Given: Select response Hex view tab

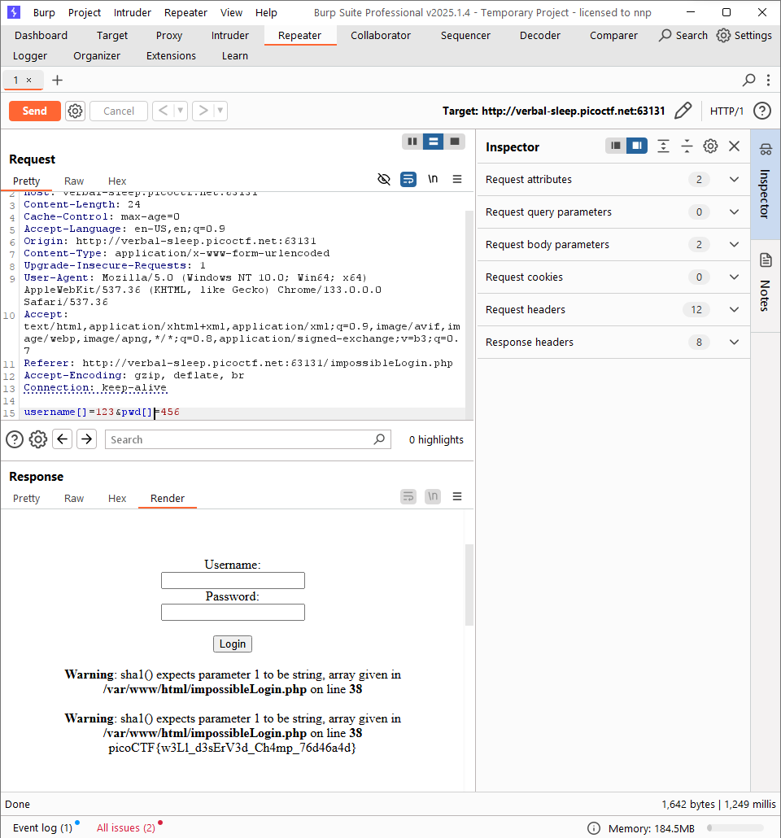Looking at the screenshot, I should (117, 498).
